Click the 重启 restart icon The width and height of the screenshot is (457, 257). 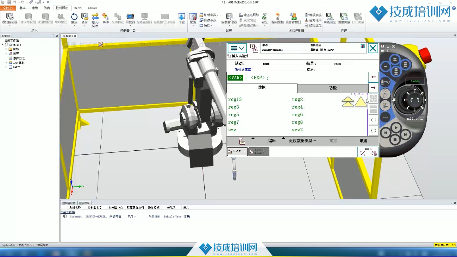[x=74, y=18]
